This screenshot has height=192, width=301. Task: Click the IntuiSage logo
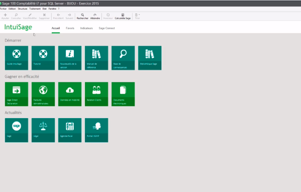pos(18,27)
